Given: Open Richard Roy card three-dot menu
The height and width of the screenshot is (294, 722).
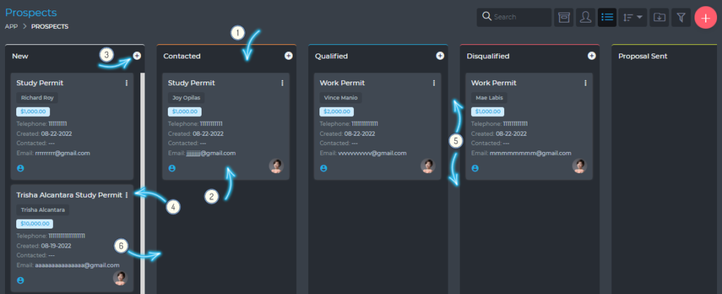Looking at the screenshot, I should point(126,83).
